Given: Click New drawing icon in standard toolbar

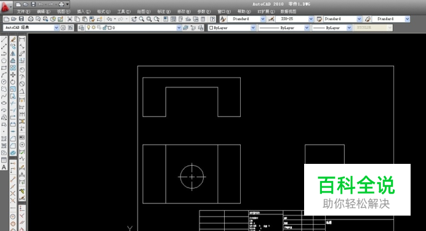Looking at the screenshot, I should (x=6, y=19).
